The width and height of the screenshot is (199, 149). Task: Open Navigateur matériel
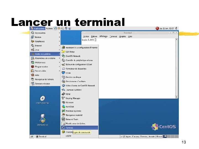80,115
